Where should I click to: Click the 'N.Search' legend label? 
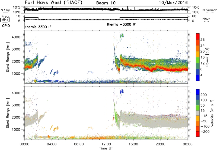point(209,10)
